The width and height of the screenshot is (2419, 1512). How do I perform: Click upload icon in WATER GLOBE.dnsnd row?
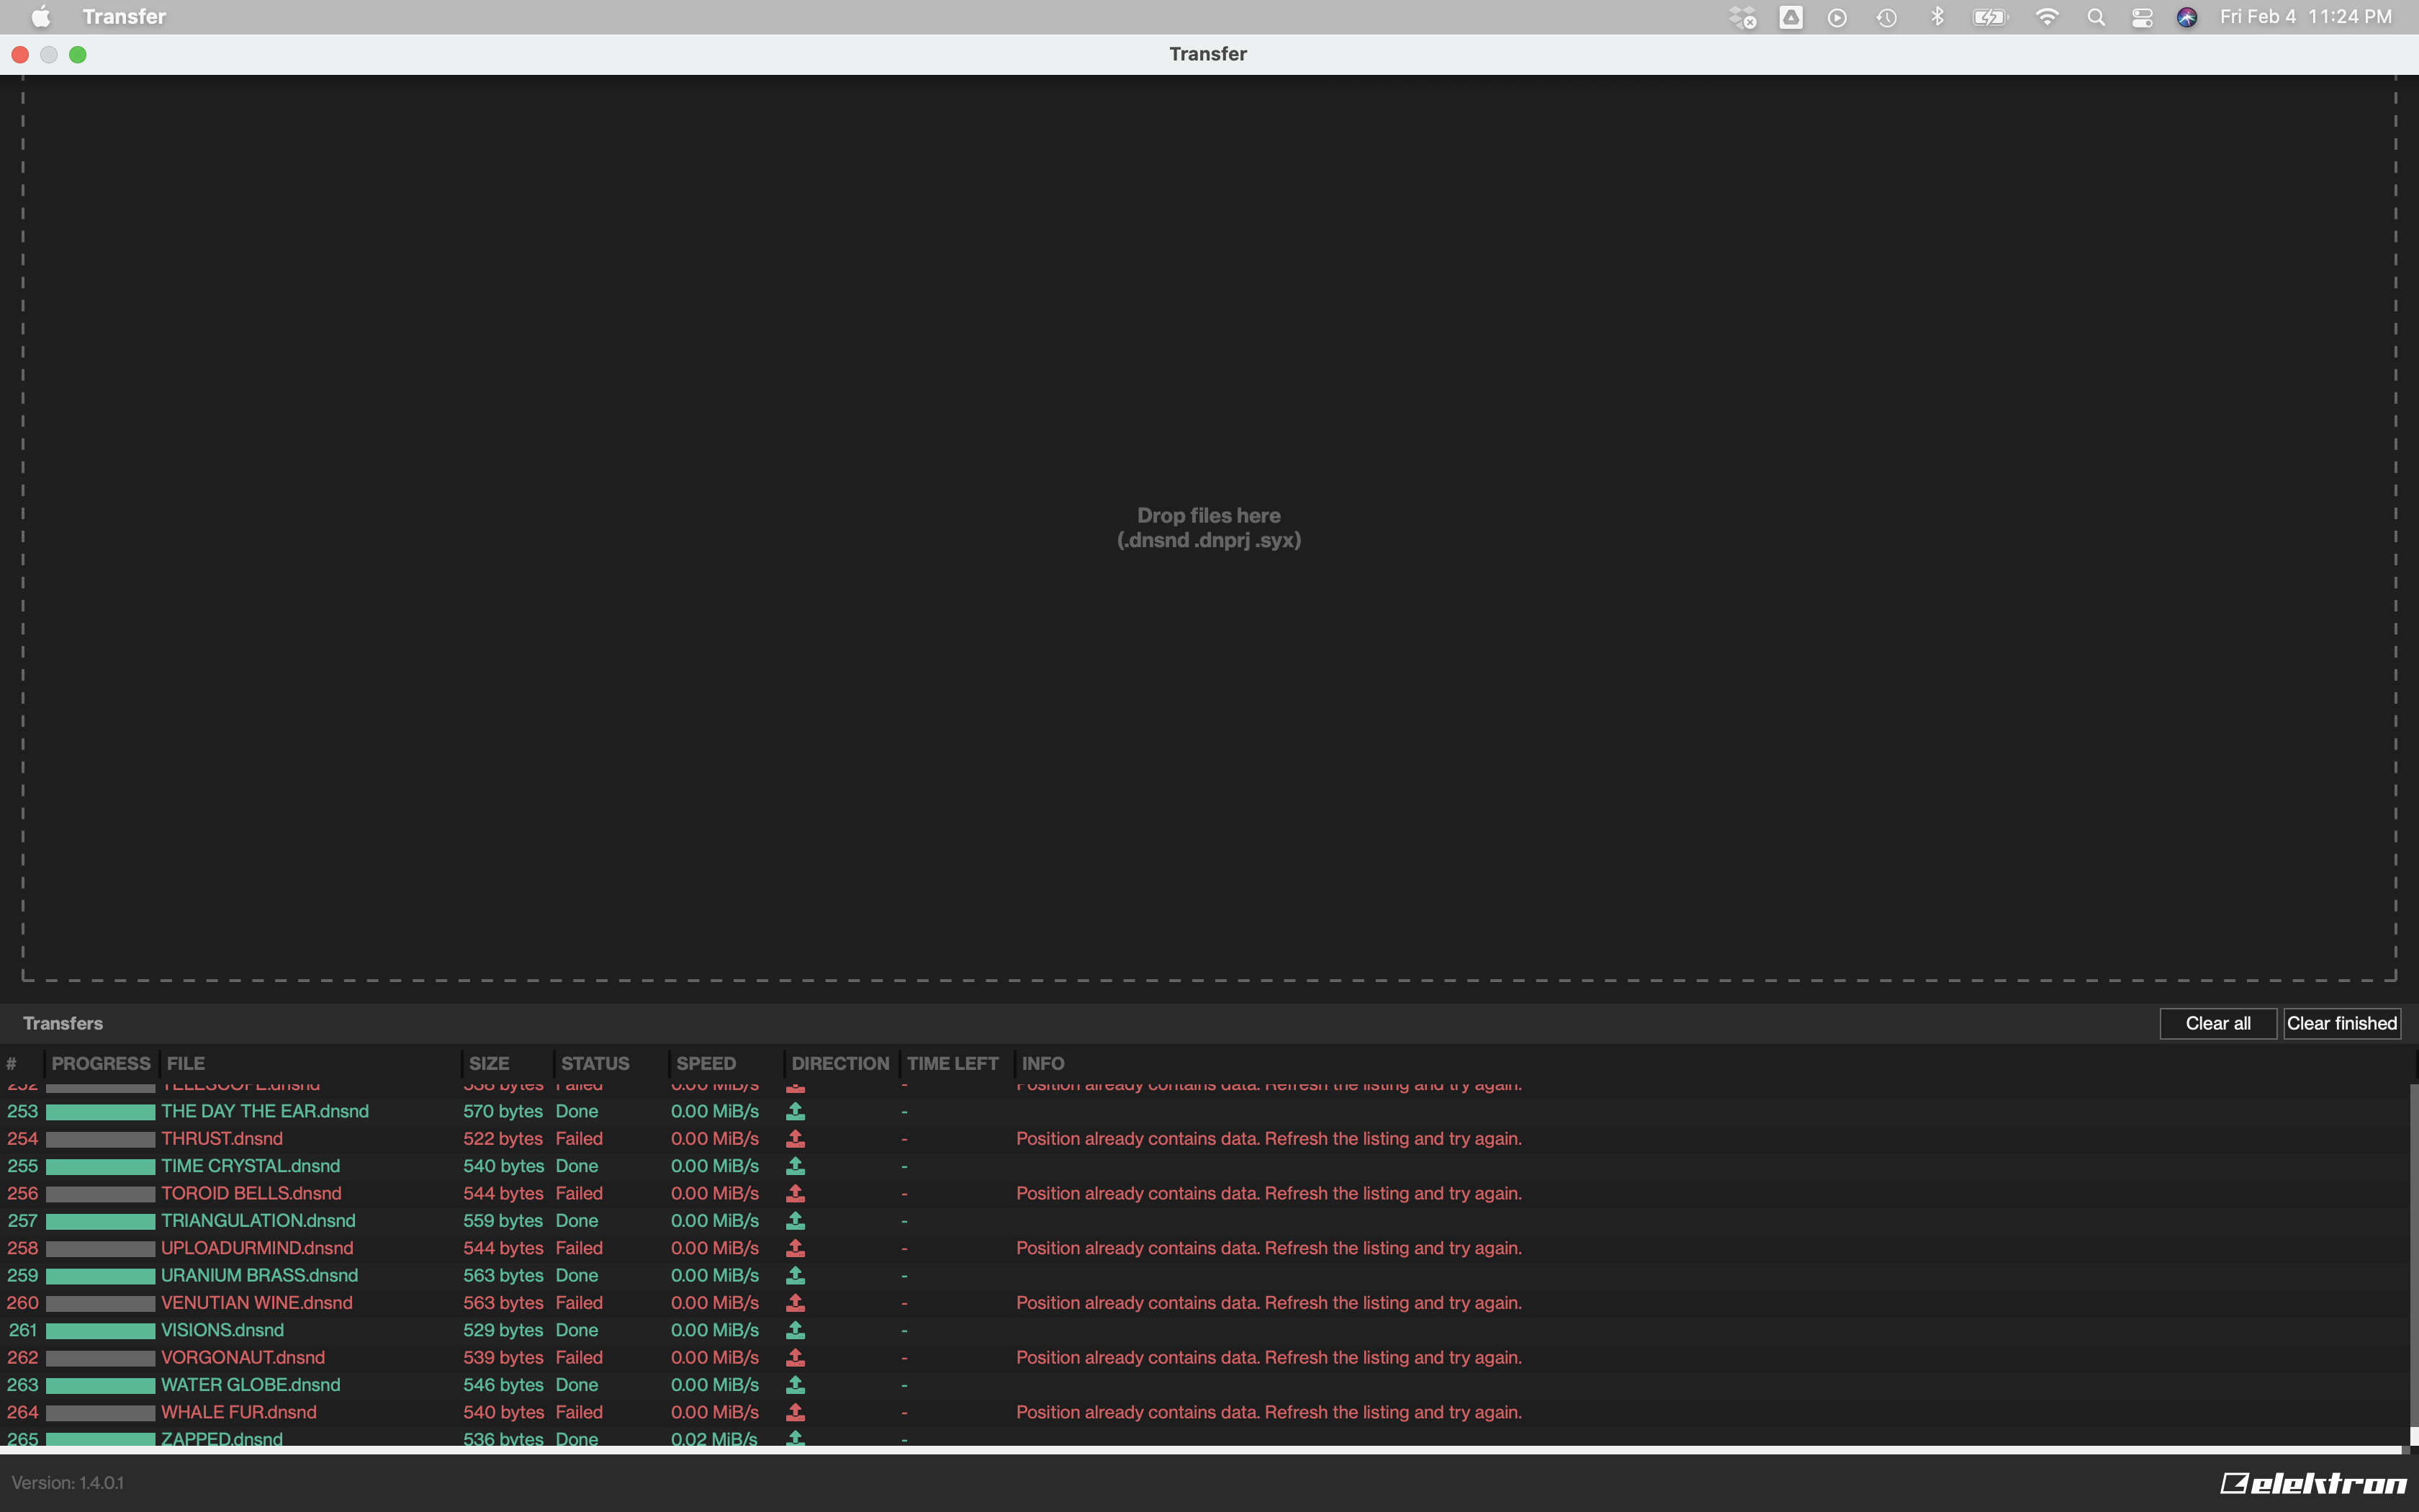pos(795,1384)
